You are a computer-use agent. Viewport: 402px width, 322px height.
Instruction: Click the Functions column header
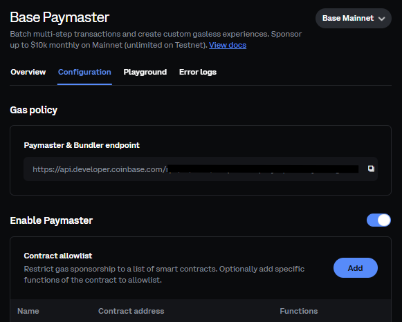click(299, 311)
